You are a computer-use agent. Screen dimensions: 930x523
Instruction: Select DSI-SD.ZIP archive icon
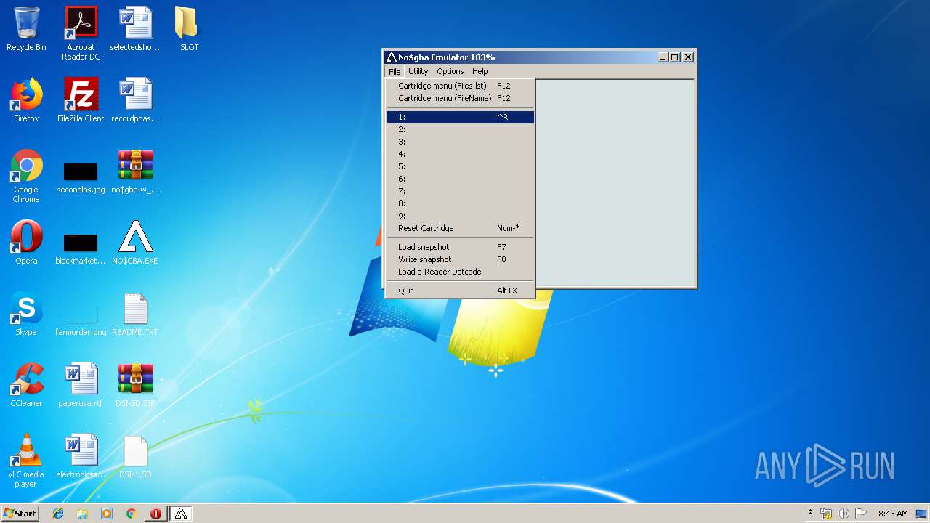coord(135,385)
